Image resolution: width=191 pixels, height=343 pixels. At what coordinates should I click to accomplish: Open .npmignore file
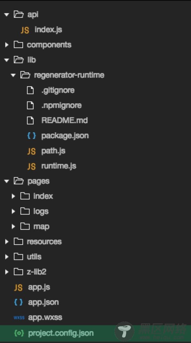point(62,105)
